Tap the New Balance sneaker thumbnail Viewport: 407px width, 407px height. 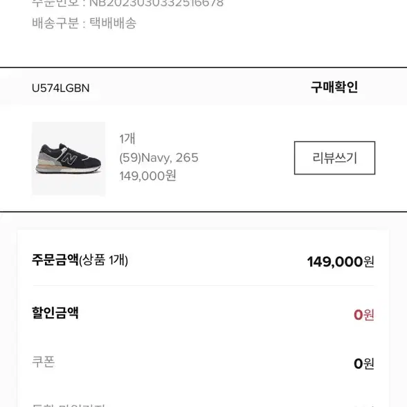pyautogui.click(x=69, y=159)
